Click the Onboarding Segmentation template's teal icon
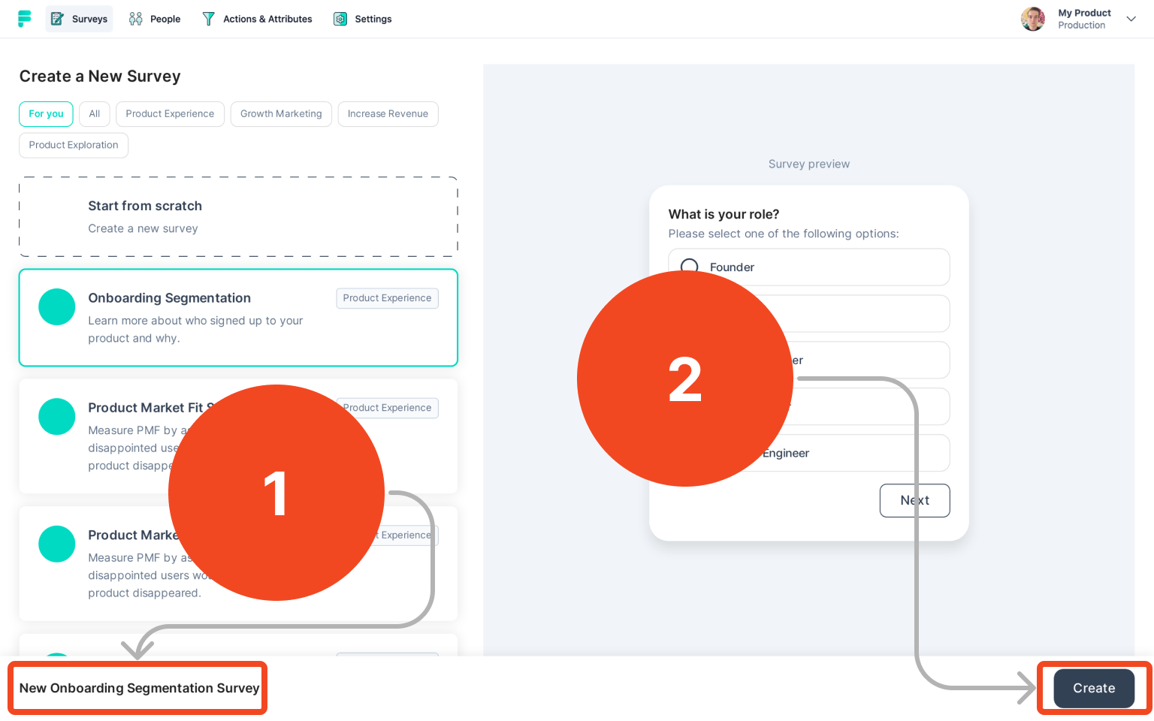Viewport: 1154px width, 721px height. pyautogui.click(x=56, y=306)
